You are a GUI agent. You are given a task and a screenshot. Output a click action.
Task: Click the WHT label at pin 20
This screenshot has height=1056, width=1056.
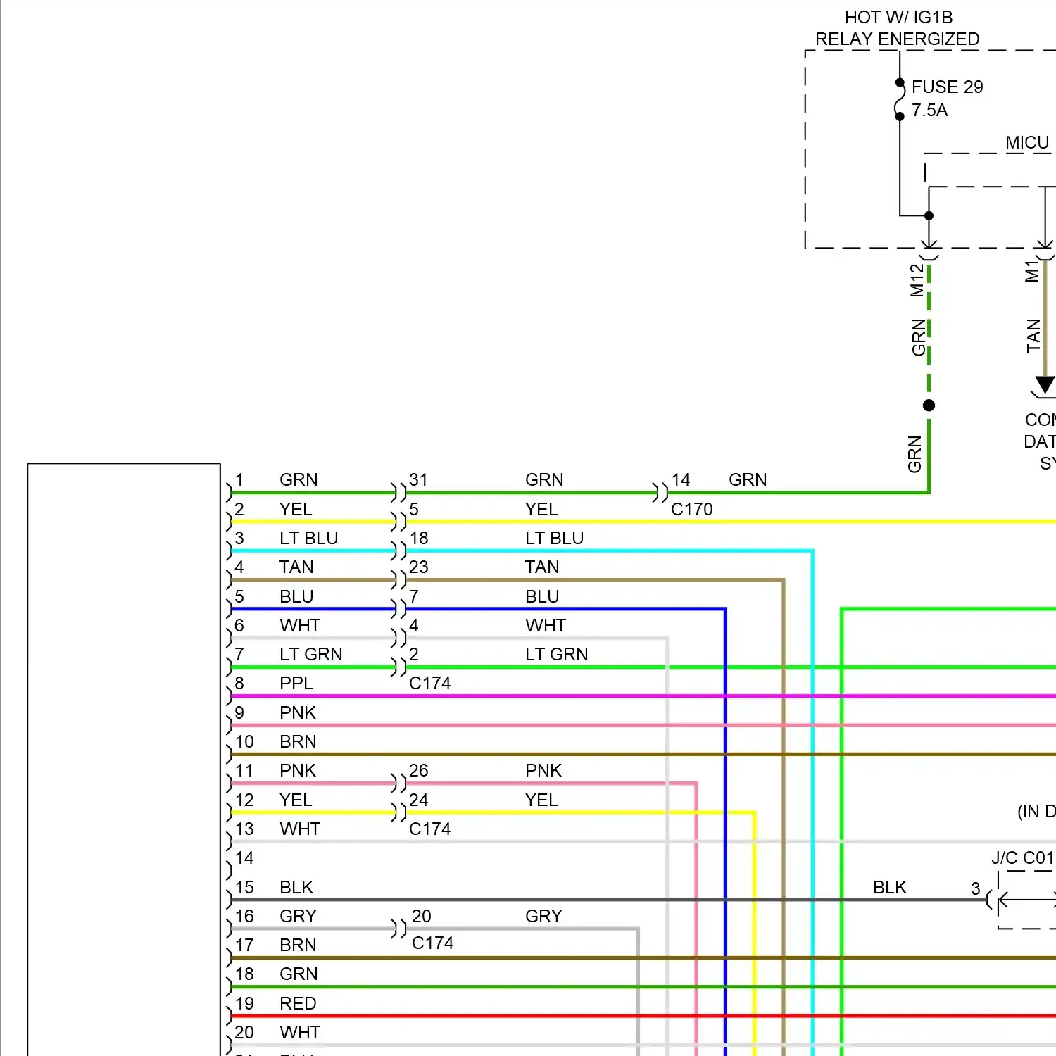(300, 1032)
